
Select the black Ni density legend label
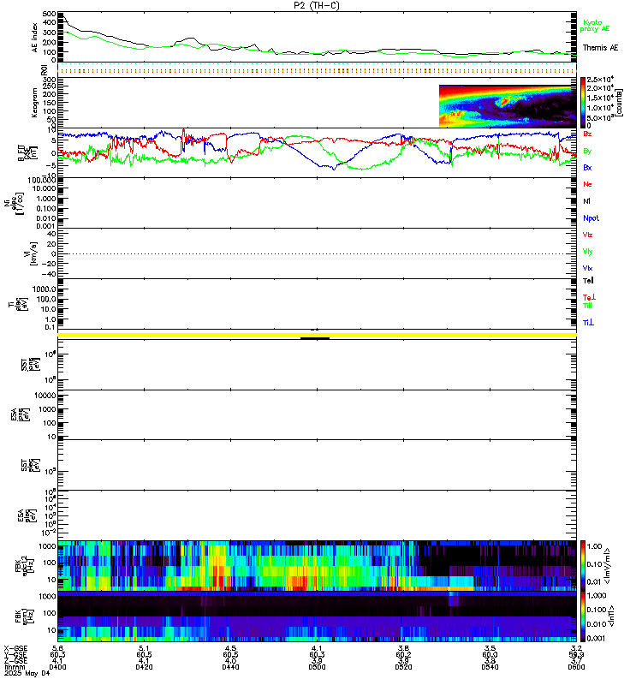[586, 201]
